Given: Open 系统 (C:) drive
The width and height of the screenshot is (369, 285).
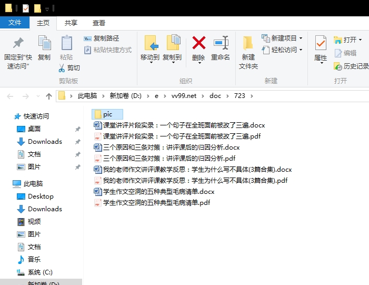Looking at the screenshot, I should [x=35, y=272].
